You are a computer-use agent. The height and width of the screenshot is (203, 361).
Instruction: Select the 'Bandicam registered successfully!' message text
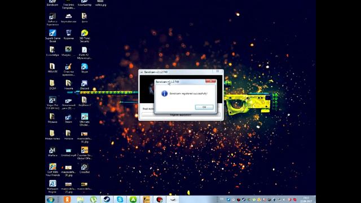[188, 94]
